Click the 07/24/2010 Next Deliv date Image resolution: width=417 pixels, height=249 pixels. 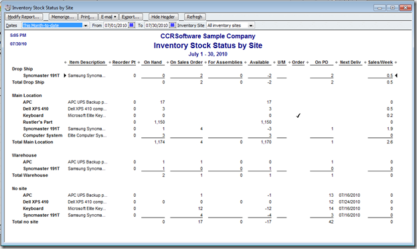[x=349, y=202]
